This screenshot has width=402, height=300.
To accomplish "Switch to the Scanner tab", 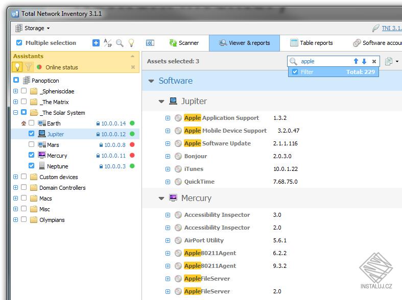I will pyautogui.click(x=184, y=43).
